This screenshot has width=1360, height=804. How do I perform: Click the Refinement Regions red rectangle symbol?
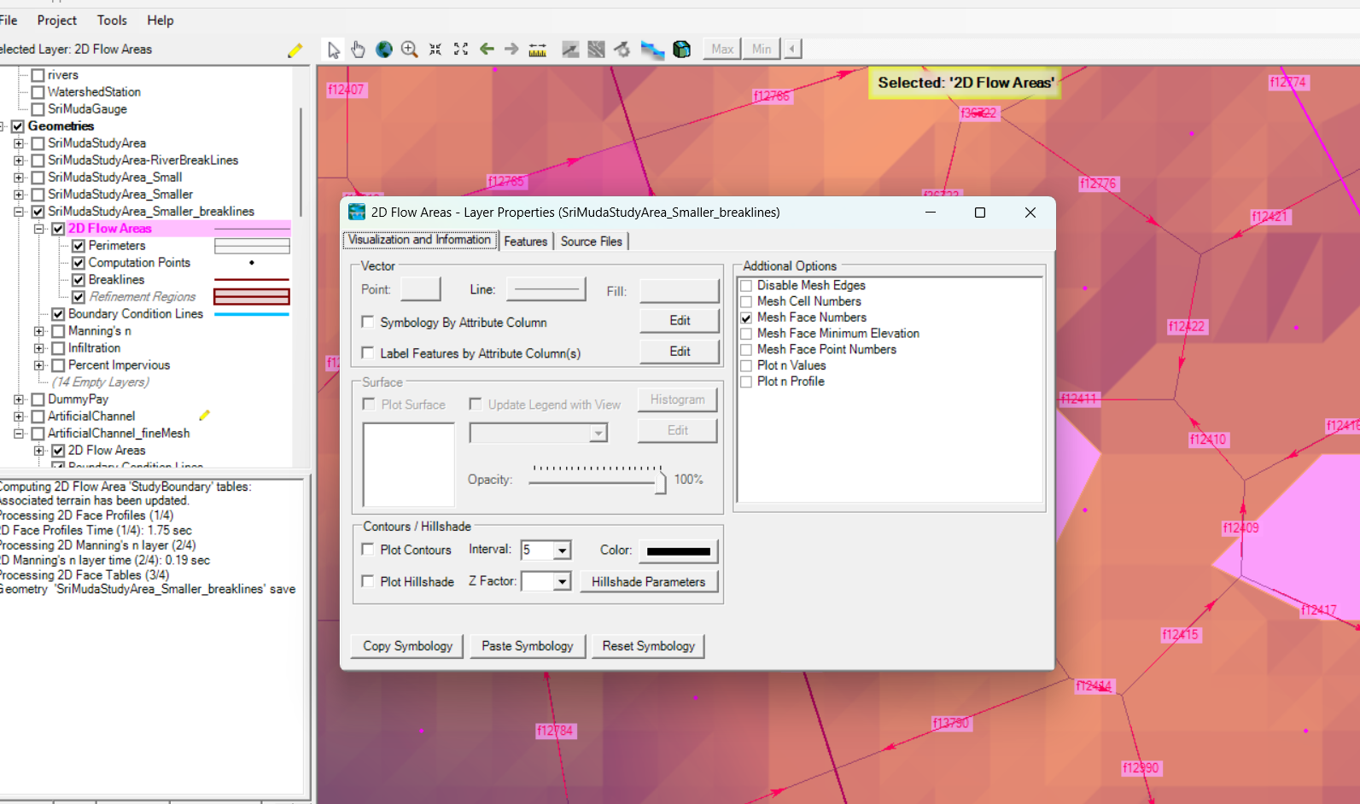pos(252,297)
